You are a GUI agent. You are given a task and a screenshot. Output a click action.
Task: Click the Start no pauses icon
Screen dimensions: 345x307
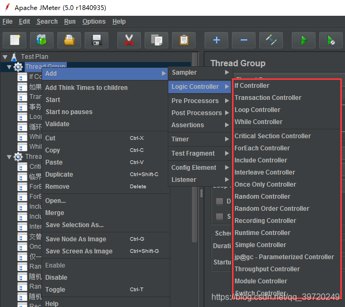point(331,40)
